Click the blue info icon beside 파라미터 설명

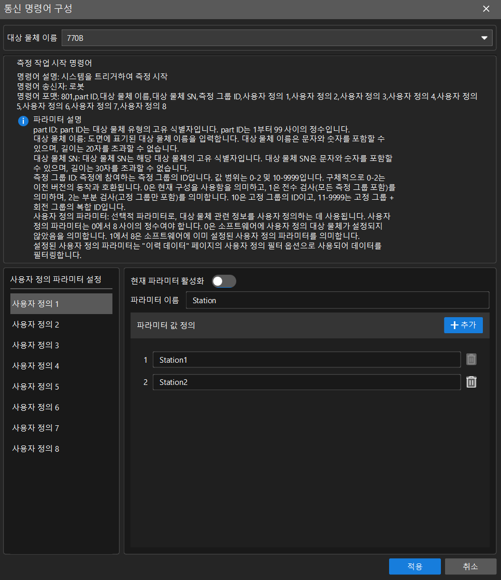click(23, 121)
